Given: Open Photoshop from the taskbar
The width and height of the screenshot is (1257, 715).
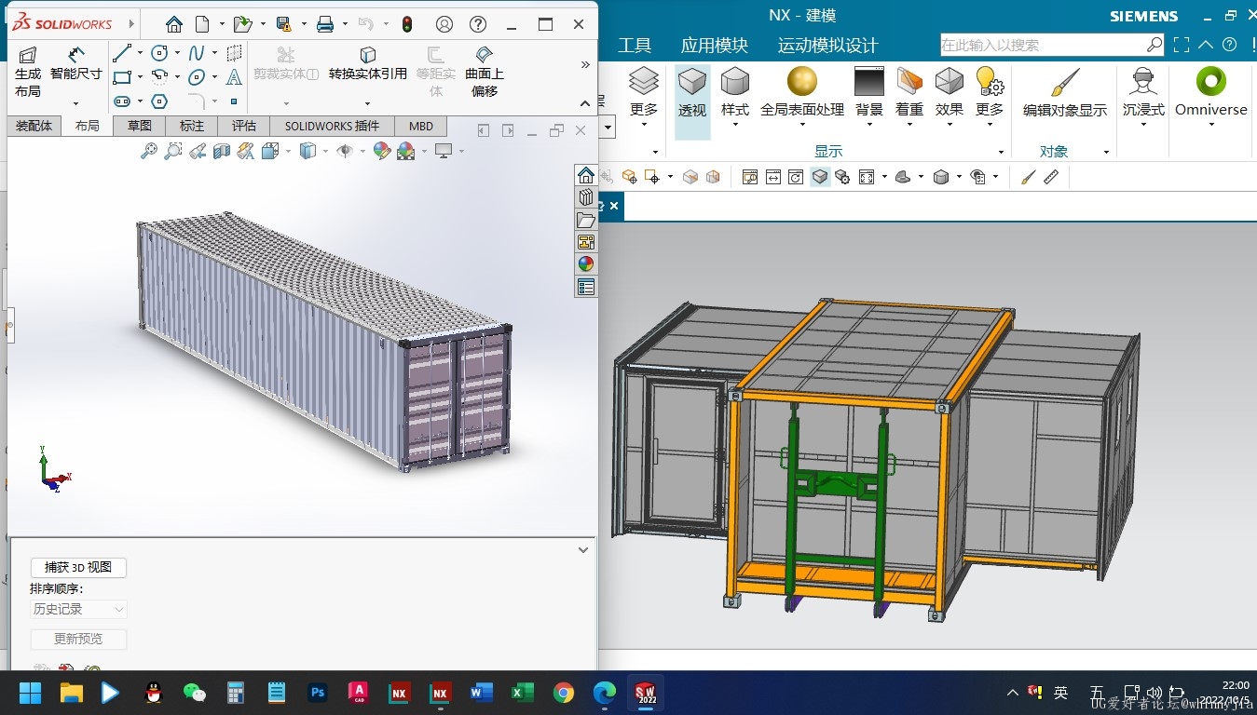Looking at the screenshot, I should coord(318,693).
